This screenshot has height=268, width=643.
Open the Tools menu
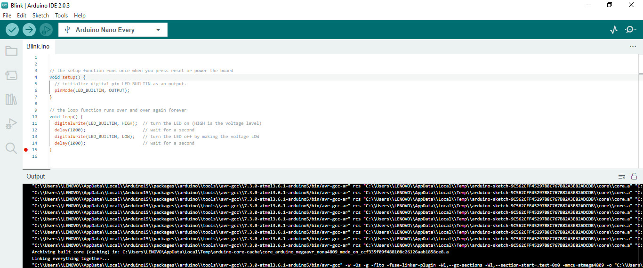point(62,16)
